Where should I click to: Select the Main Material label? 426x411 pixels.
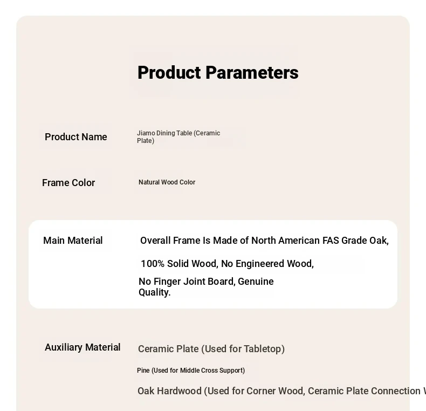73,241
